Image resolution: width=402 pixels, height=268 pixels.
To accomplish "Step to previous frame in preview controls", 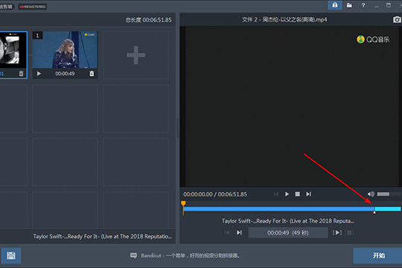I will coord(276,194).
